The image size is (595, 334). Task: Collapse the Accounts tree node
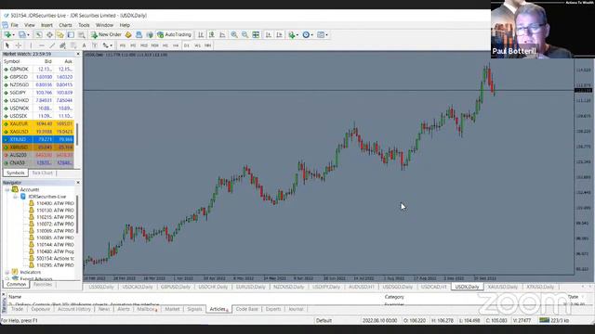click(x=7, y=189)
